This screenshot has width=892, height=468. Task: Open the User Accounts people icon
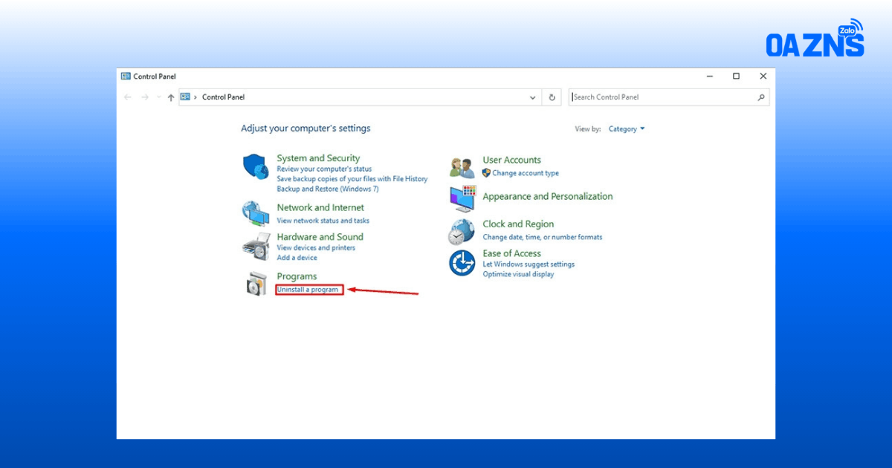(462, 168)
